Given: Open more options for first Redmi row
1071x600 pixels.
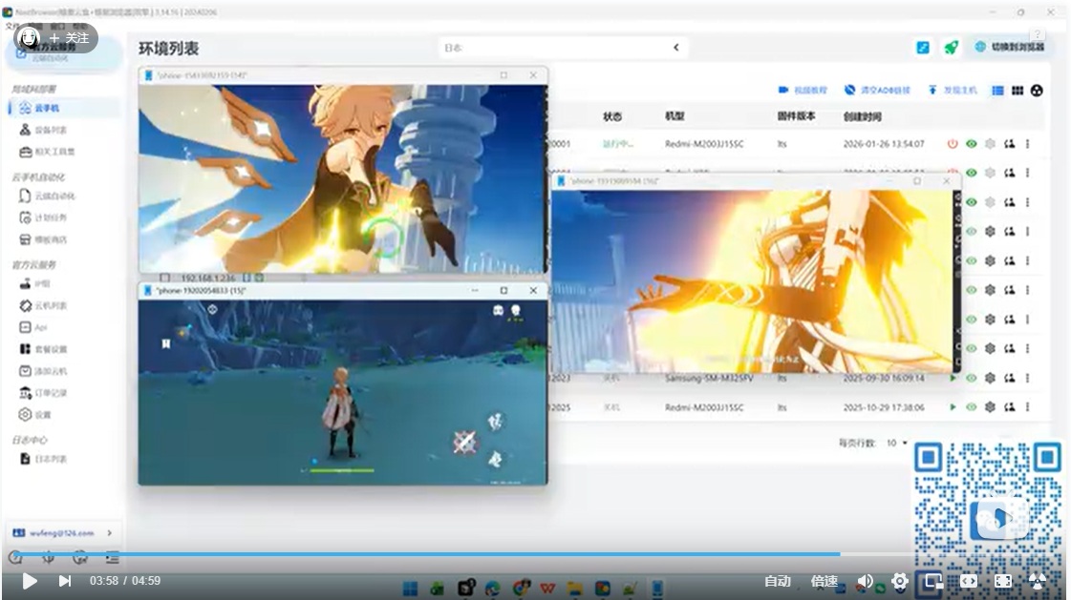Looking at the screenshot, I should (x=1028, y=144).
